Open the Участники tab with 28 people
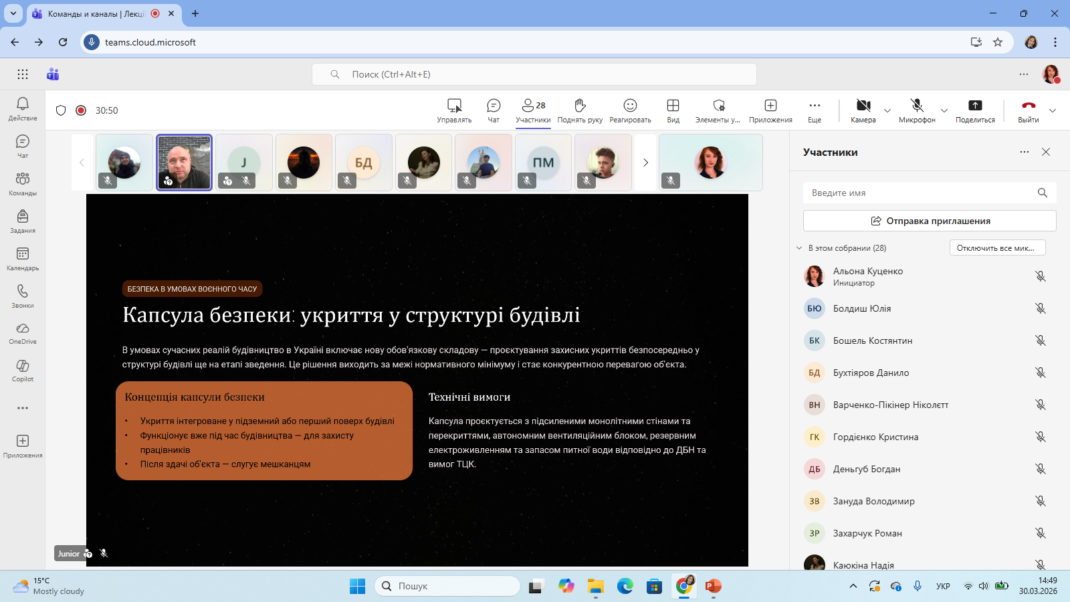1070x602 pixels. tap(533, 110)
